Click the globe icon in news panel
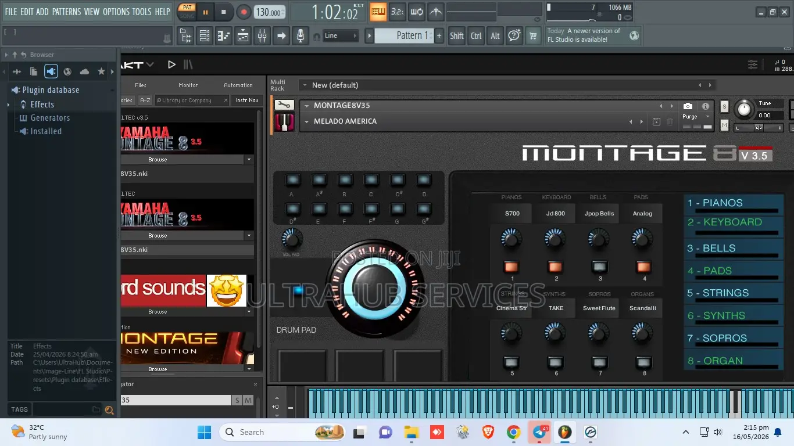 [634, 36]
